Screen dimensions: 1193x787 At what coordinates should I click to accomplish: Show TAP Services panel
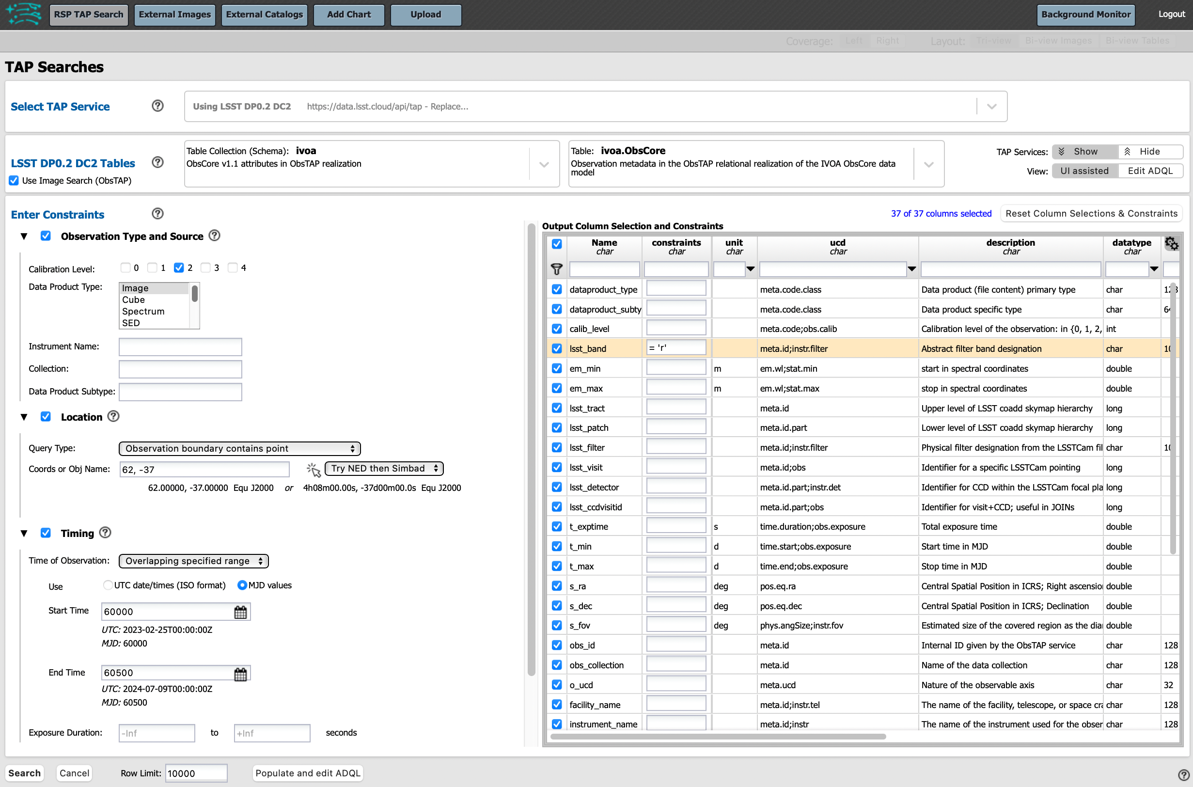1084,152
